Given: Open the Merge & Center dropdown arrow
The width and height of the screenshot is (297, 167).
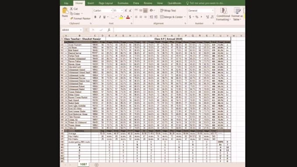Looking at the screenshot, I should tap(185, 17).
